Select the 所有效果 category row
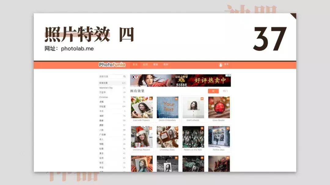Screen dimensions: 330x185 112,83
